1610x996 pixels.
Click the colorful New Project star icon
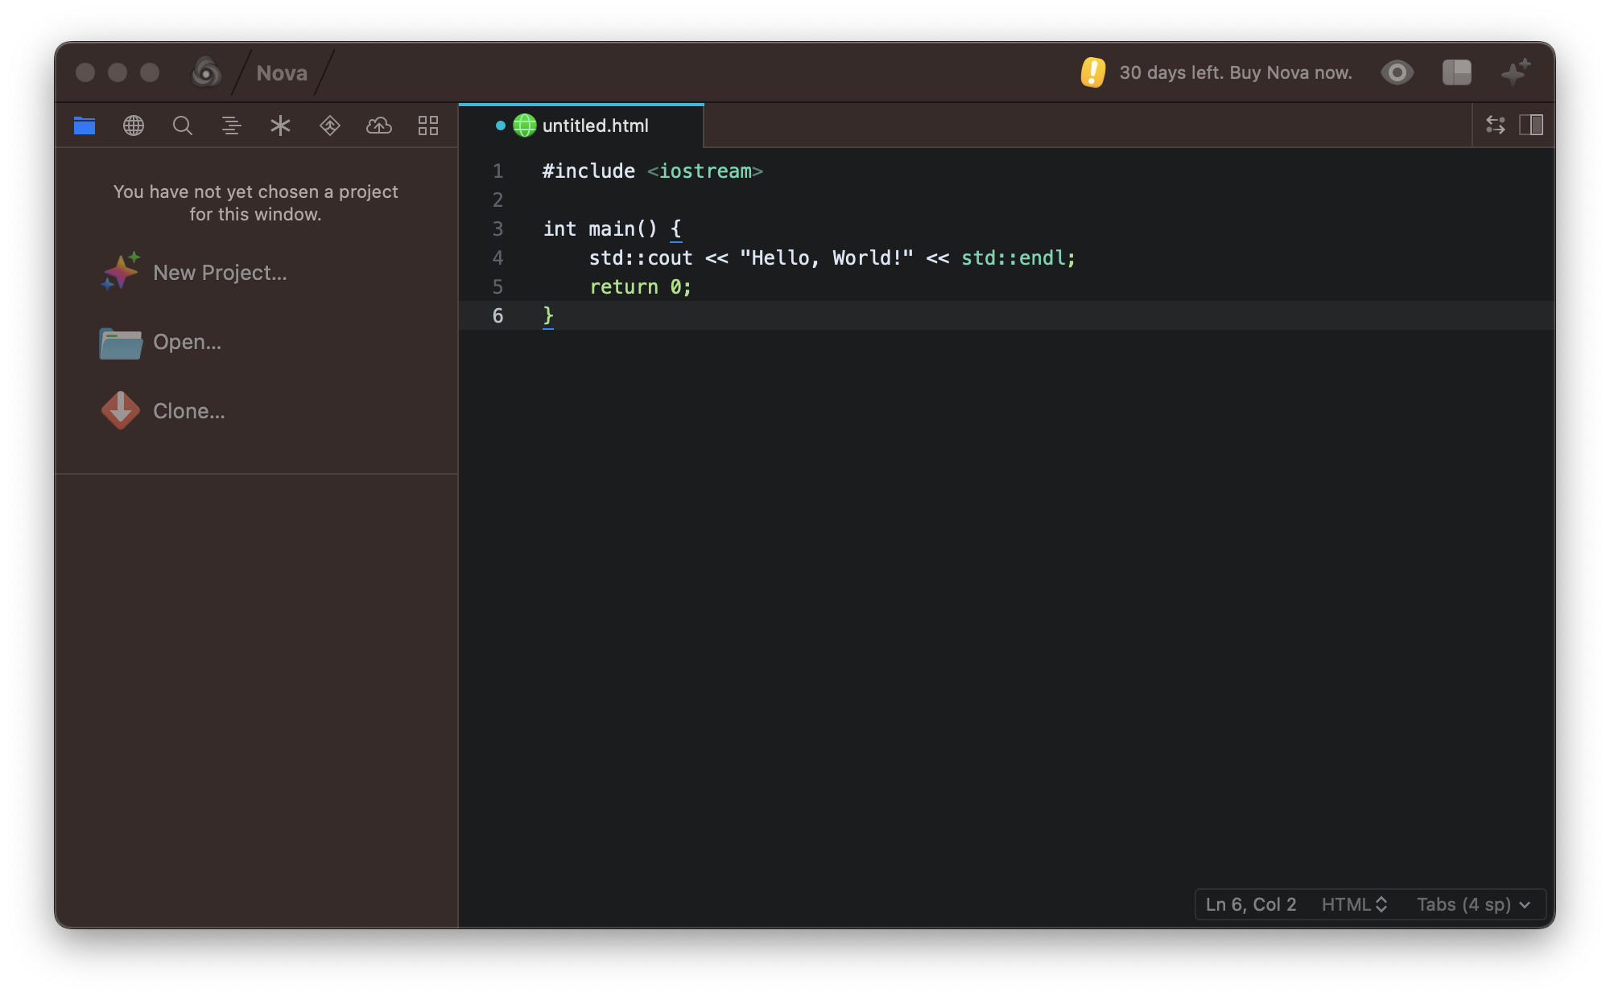(x=121, y=272)
